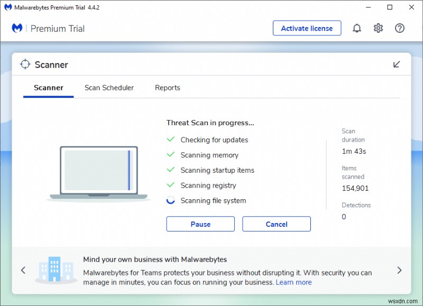423x306 pixels.
Task: Click the 'Checking for updates' text
Action: point(214,140)
